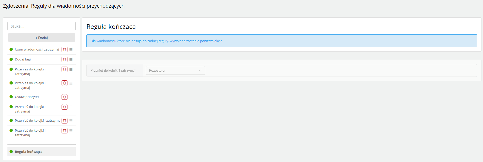This screenshot has height=162, width=483.
Task: Toggle green status dot of 'Reguła kończąca'
Action: (11, 152)
